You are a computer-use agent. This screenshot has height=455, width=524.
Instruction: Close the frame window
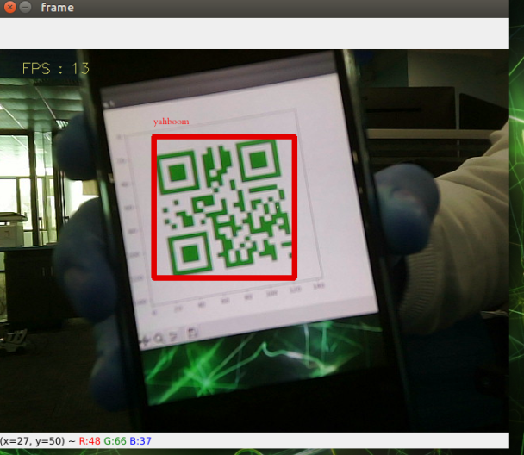(x=9, y=8)
